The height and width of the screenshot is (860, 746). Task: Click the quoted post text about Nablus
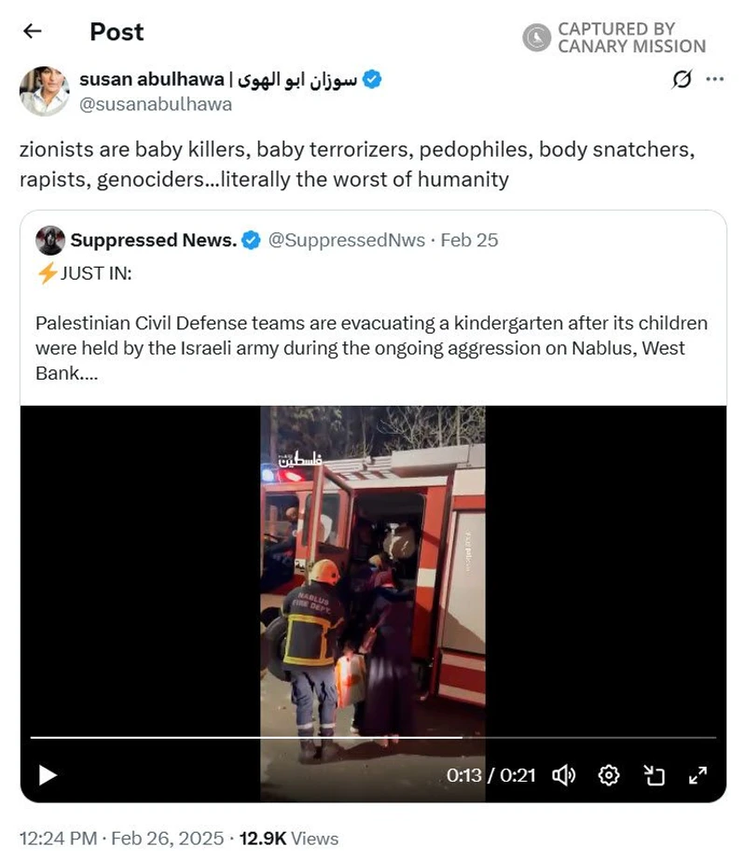click(372, 348)
